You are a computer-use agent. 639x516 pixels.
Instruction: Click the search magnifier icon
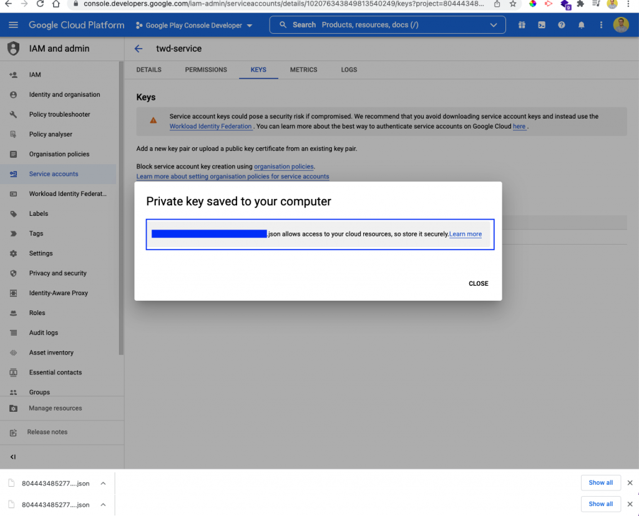click(283, 25)
